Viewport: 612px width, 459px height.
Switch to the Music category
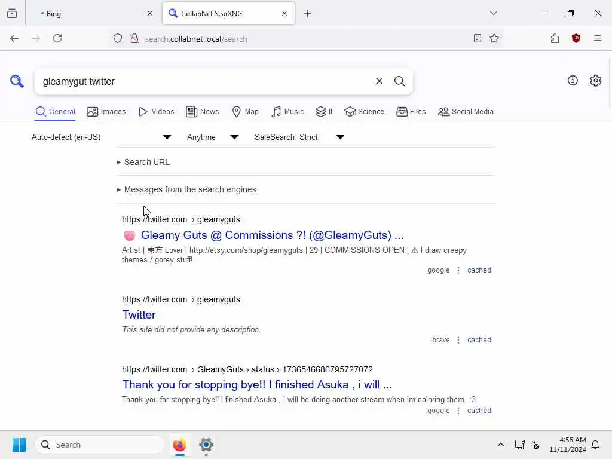tap(287, 112)
